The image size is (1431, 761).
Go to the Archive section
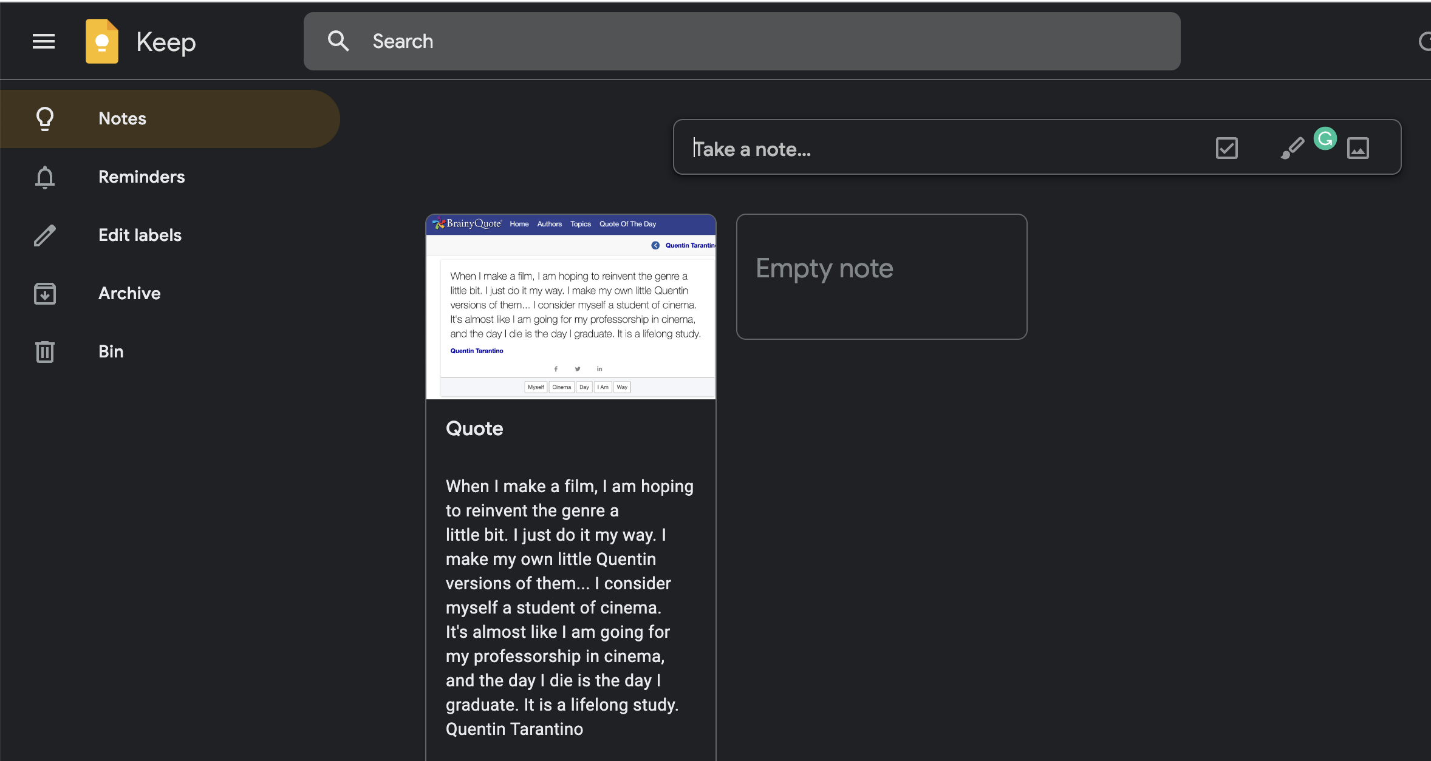click(129, 293)
